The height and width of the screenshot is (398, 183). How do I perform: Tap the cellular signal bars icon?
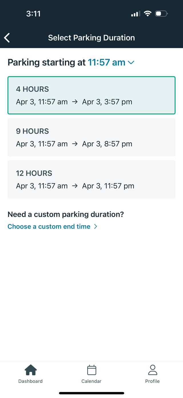[136, 14]
